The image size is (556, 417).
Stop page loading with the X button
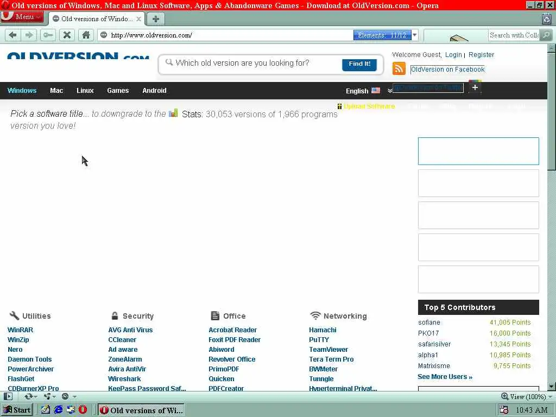pyautogui.click(x=67, y=35)
